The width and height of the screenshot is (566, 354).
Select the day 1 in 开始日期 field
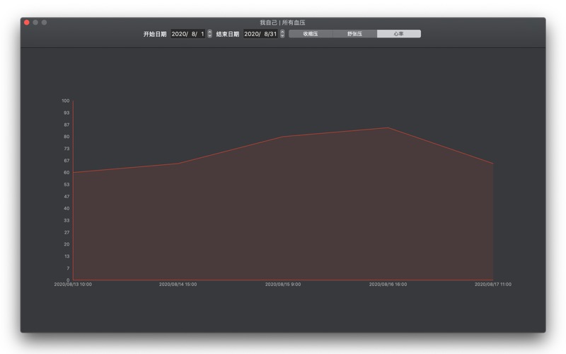pyautogui.click(x=202, y=34)
